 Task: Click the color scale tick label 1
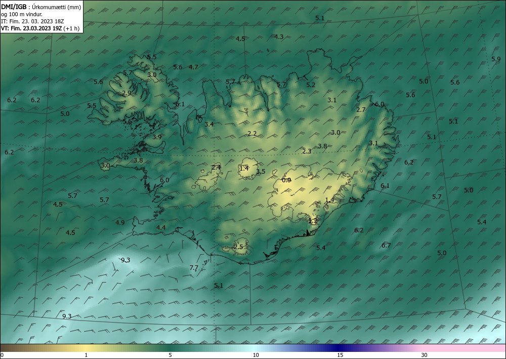pyautogui.click(x=86, y=355)
